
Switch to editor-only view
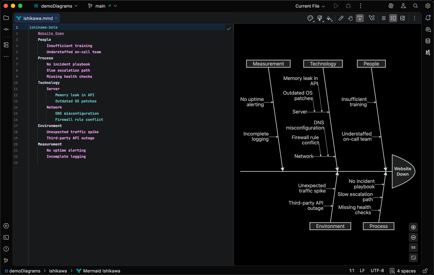point(384,18)
